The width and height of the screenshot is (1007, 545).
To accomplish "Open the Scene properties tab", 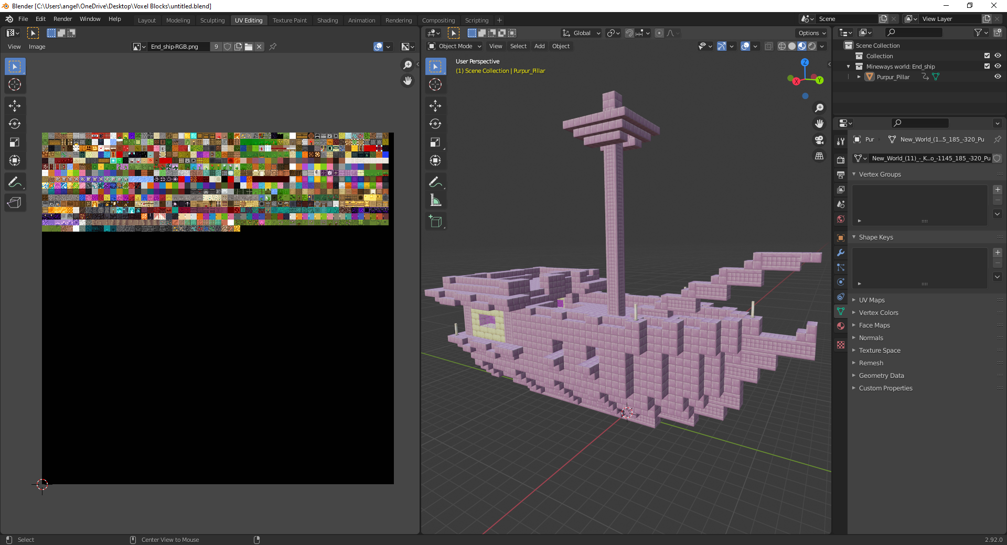I will [841, 204].
